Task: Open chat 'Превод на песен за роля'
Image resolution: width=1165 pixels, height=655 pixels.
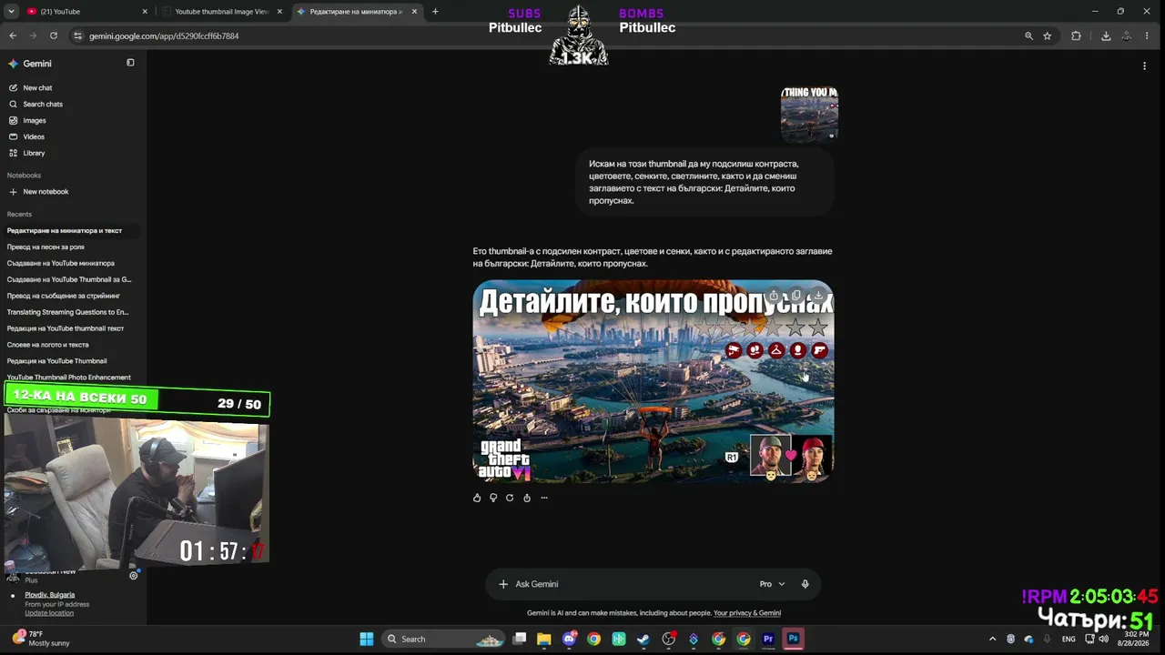Action: pos(46,247)
